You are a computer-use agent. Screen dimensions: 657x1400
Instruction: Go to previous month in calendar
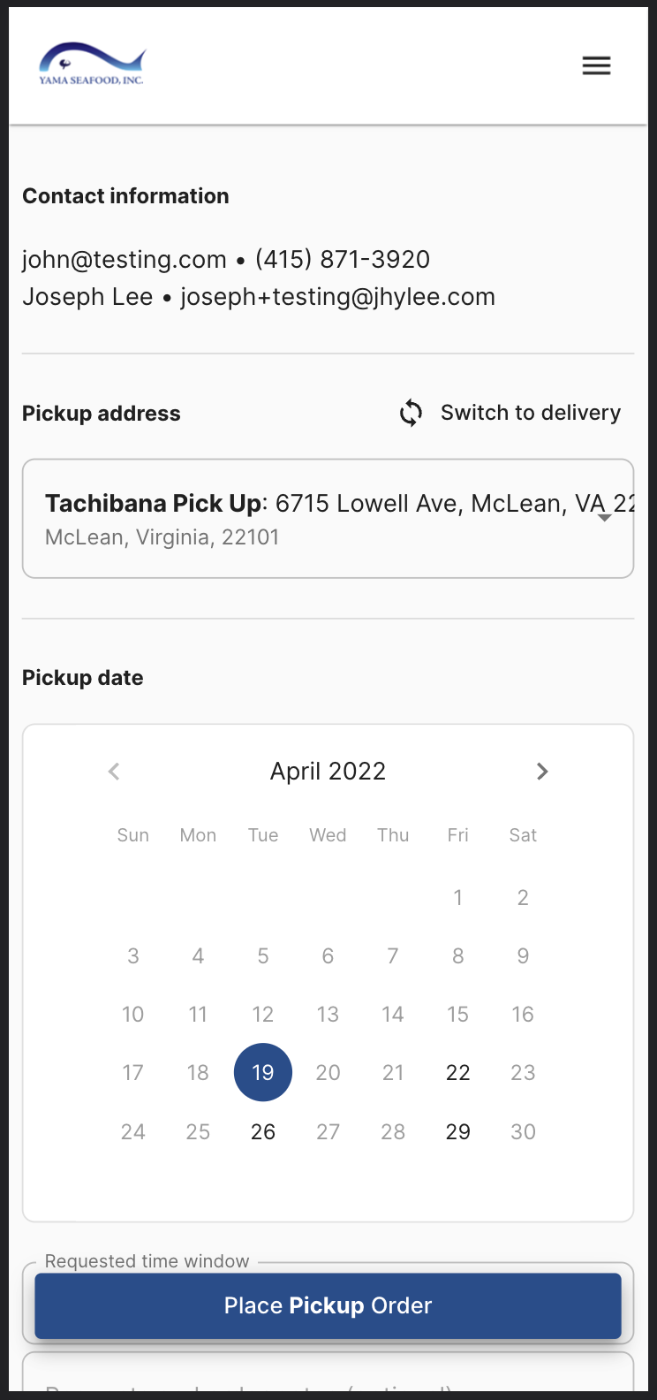coord(114,772)
